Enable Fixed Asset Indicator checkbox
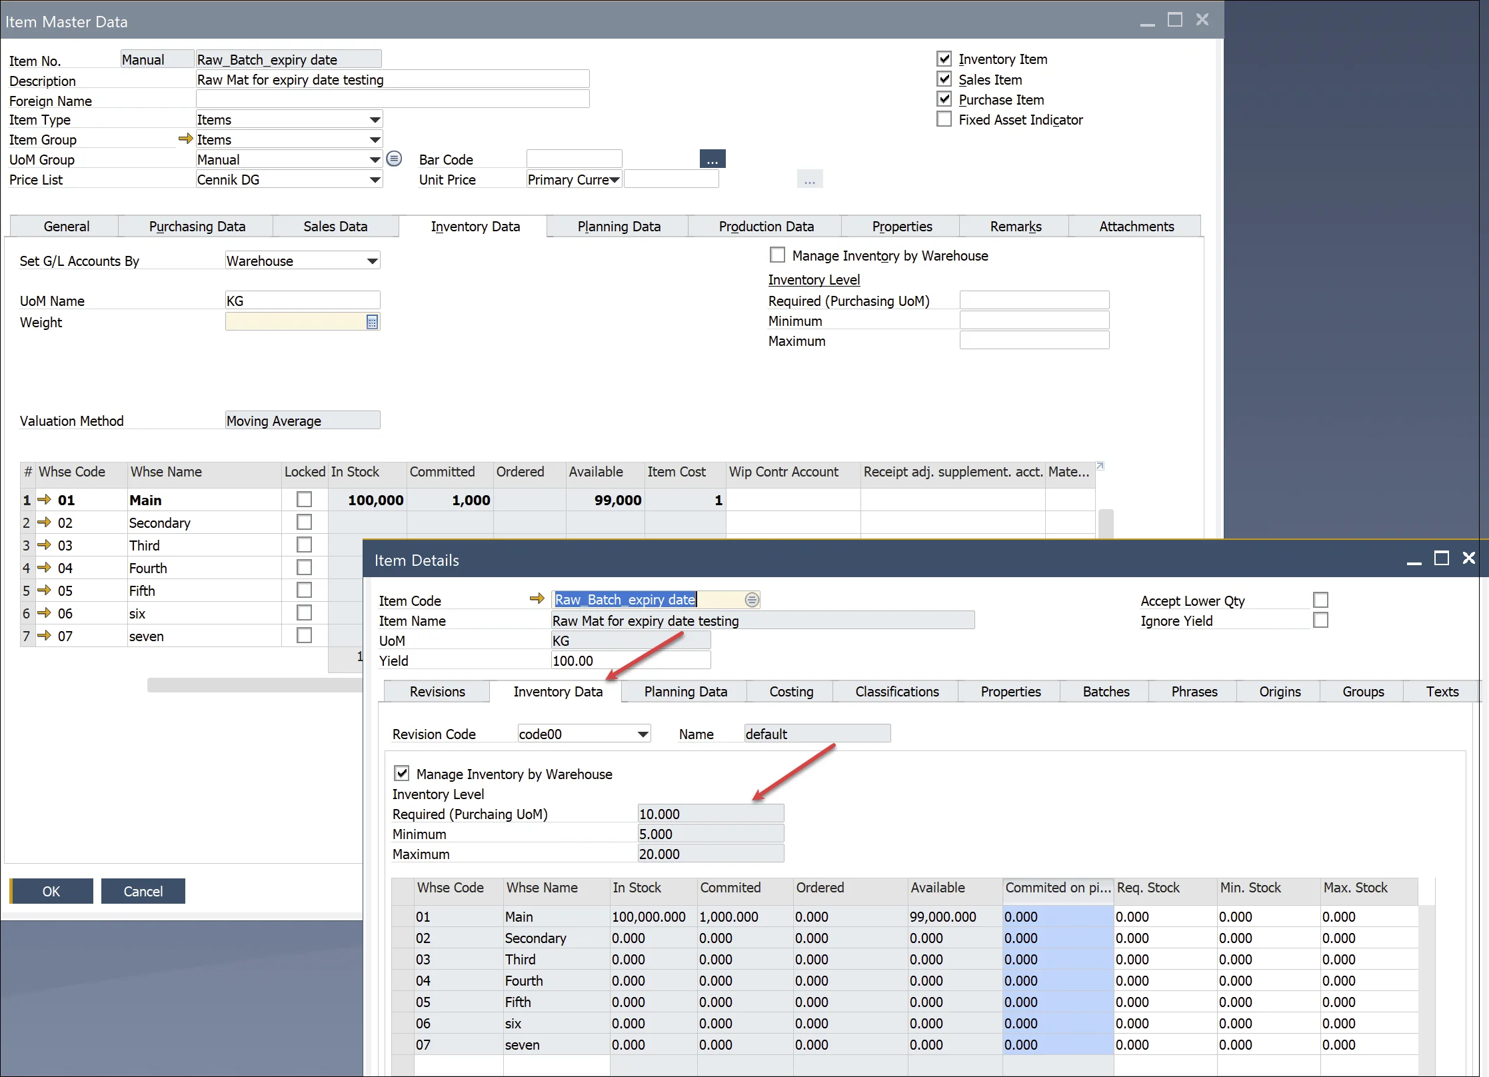Image resolution: width=1489 pixels, height=1077 pixels. click(x=944, y=119)
